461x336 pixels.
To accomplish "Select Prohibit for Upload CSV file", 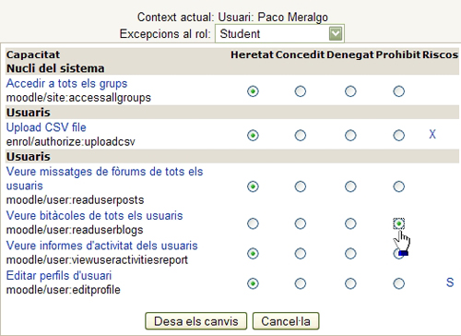I will pos(399,136).
